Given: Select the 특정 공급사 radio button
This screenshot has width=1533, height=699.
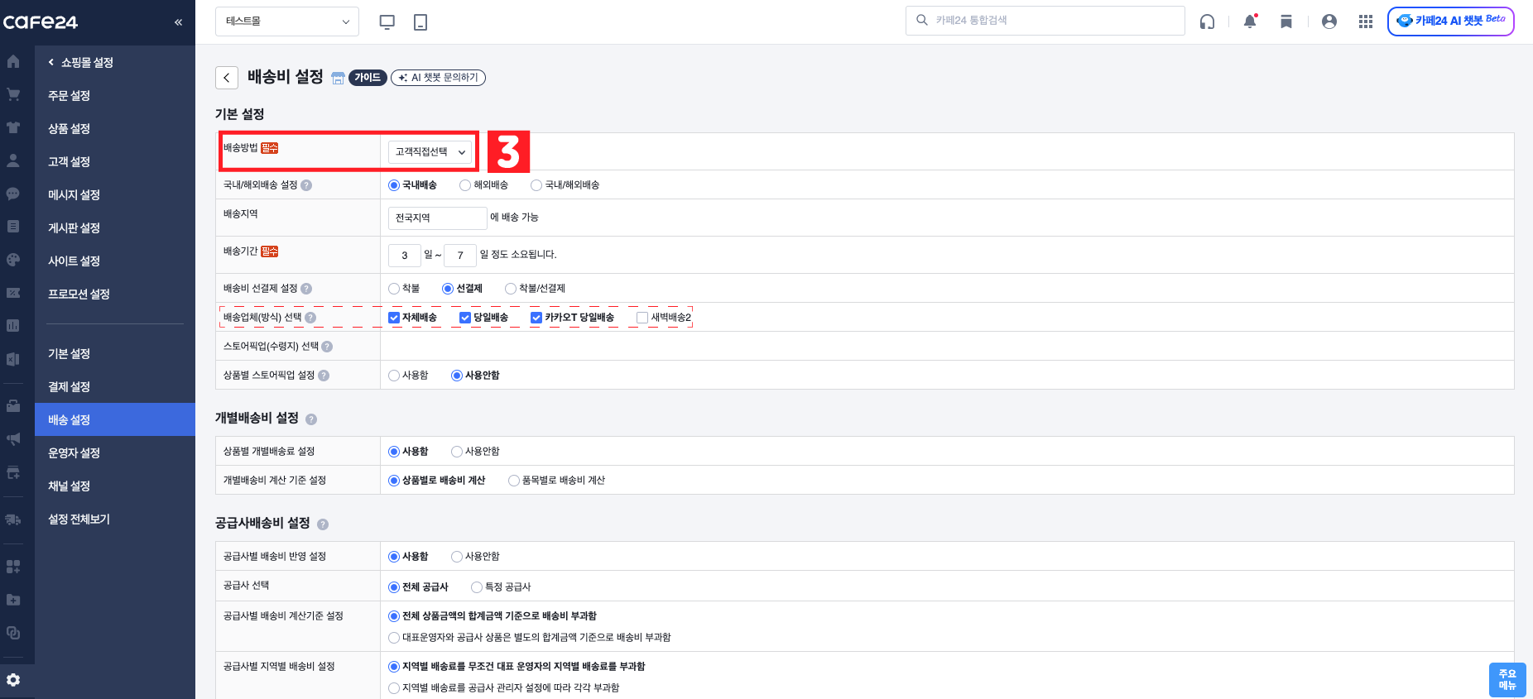Looking at the screenshot, I should pos(477,587).
